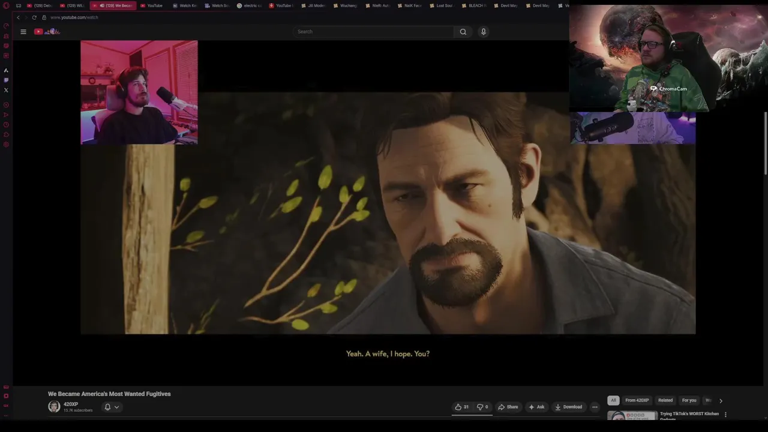Click the video title We Became America's Most Wanted Fugitives
The height and width of the screenshot is (432, 768).
point(109,394)
